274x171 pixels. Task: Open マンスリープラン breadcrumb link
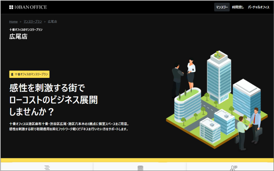click(x=33, y=22)
